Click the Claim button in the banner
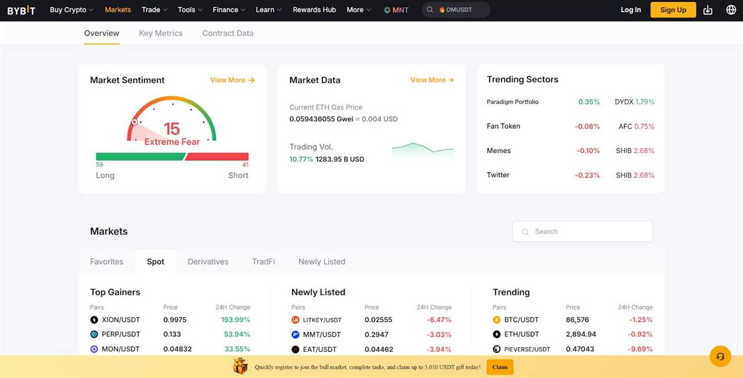This screenshot has width=743, height=378. pyautogui.click(x=499, y=367)
